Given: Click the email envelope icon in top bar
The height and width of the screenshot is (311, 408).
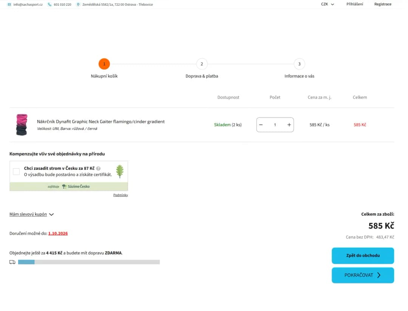Looking at the screenshot, I should point(9,5).
